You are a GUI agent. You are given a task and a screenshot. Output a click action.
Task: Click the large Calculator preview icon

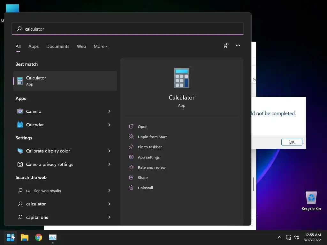click(182, 78)
